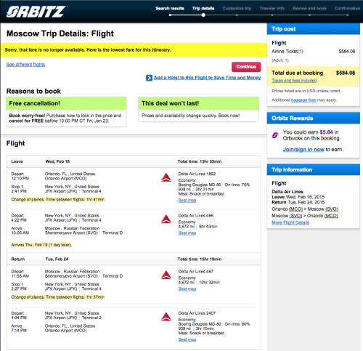Click Delta logo for flight 466
The height and width of the screenshot is (351, 363).
click(166, 219)
